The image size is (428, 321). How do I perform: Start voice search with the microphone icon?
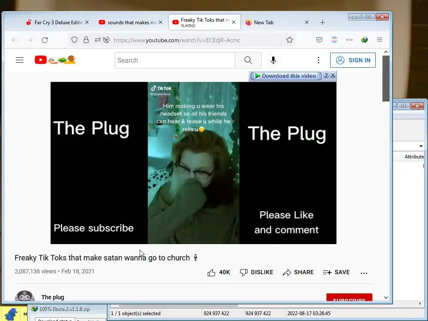point(273,60)
